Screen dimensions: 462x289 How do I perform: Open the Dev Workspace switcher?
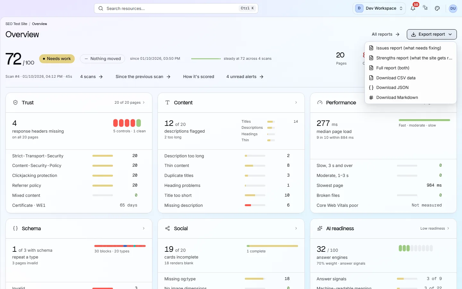point(379,8)
